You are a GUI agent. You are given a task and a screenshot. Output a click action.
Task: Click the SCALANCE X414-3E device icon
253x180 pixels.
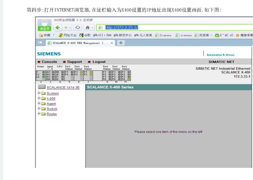42,87
